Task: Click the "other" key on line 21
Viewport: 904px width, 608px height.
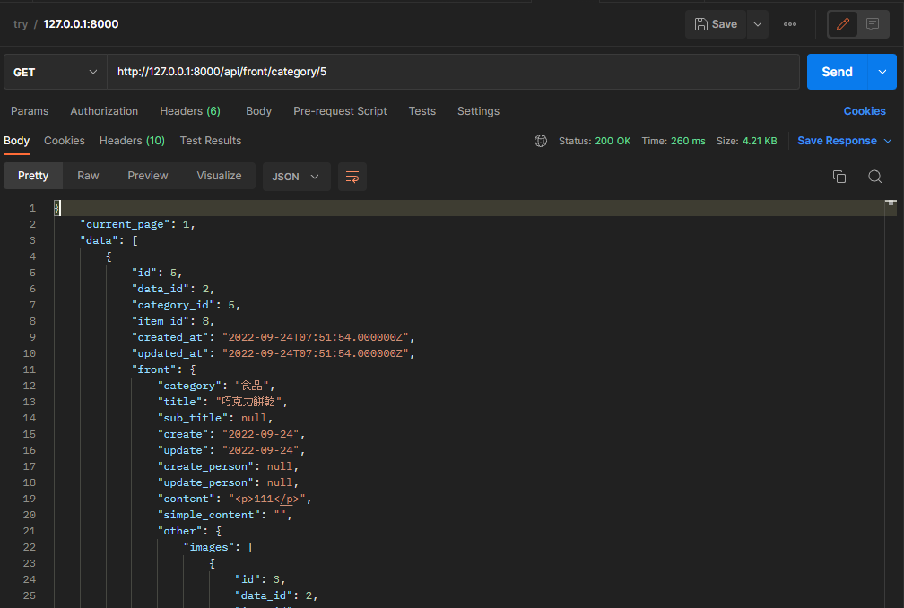Action: (180, 531)
